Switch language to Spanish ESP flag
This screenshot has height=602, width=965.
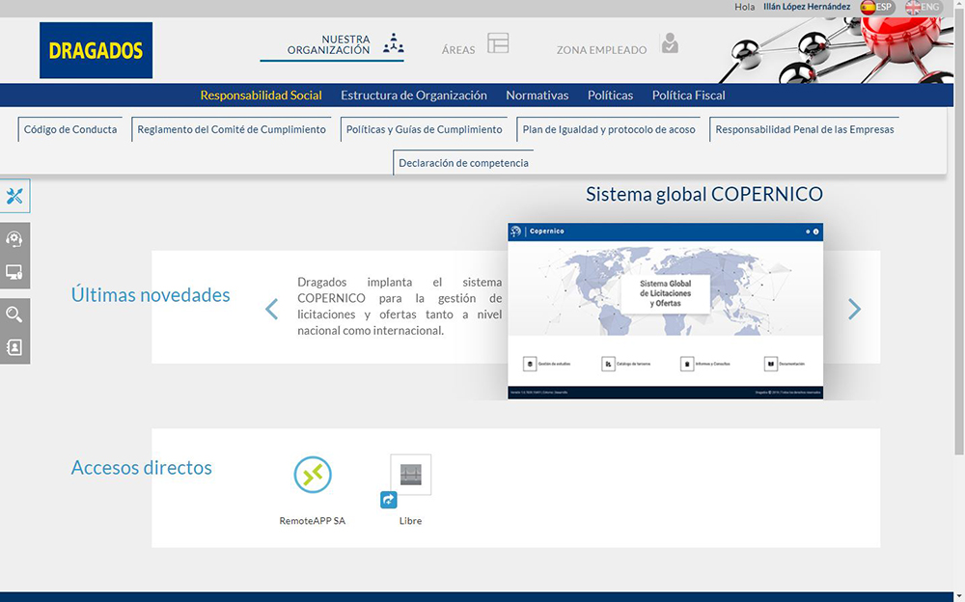point(876,7)
